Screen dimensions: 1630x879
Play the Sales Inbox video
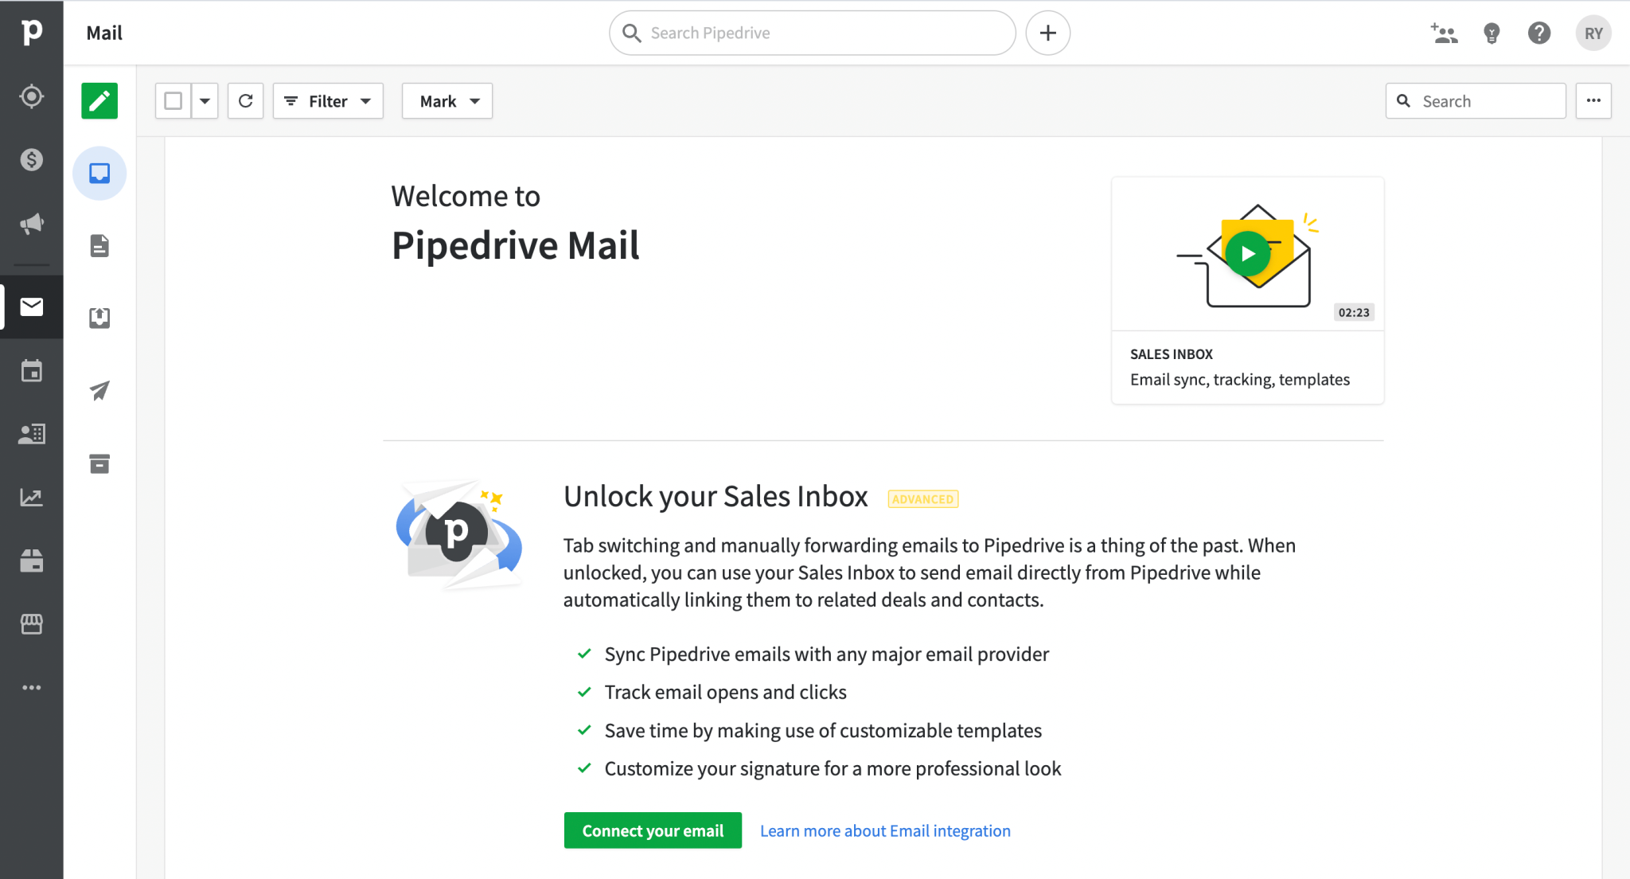click(1246, 253)
